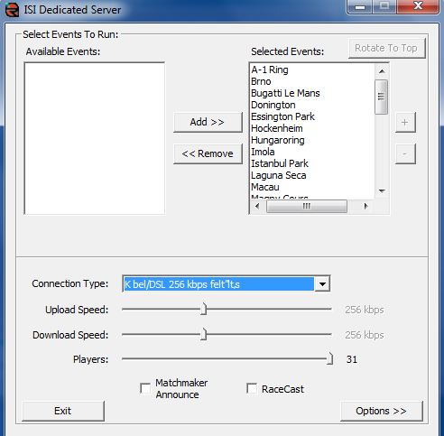Enable the Matchmaker Announce checkbox
The width and height of the screenshot is (444, 436).
point(145,388)
